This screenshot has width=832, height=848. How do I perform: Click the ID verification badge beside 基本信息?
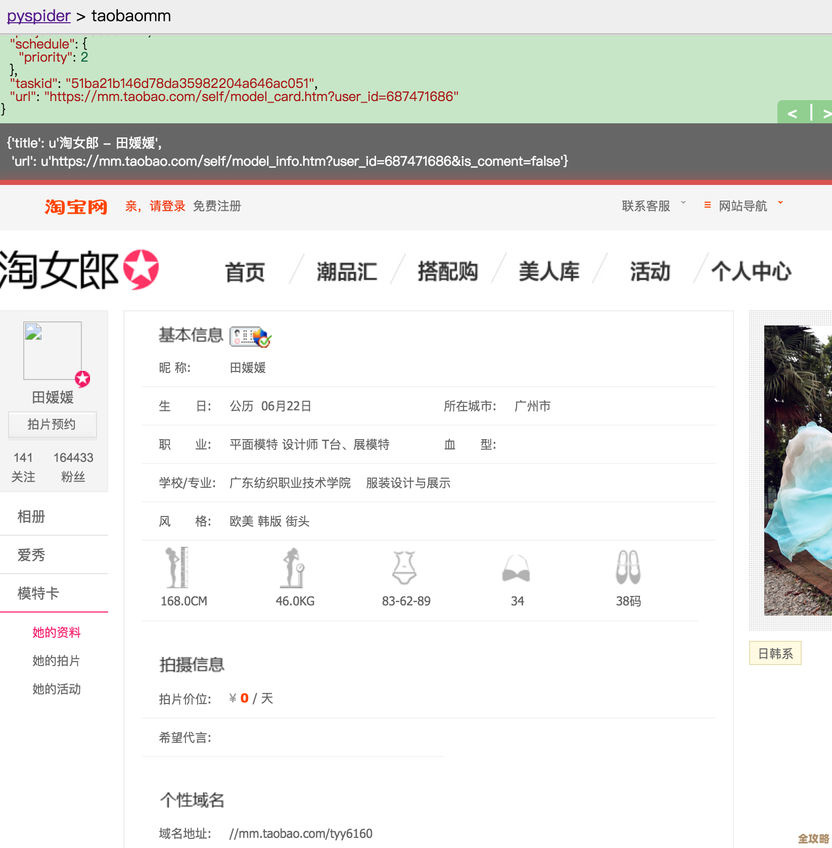[250, 337]
